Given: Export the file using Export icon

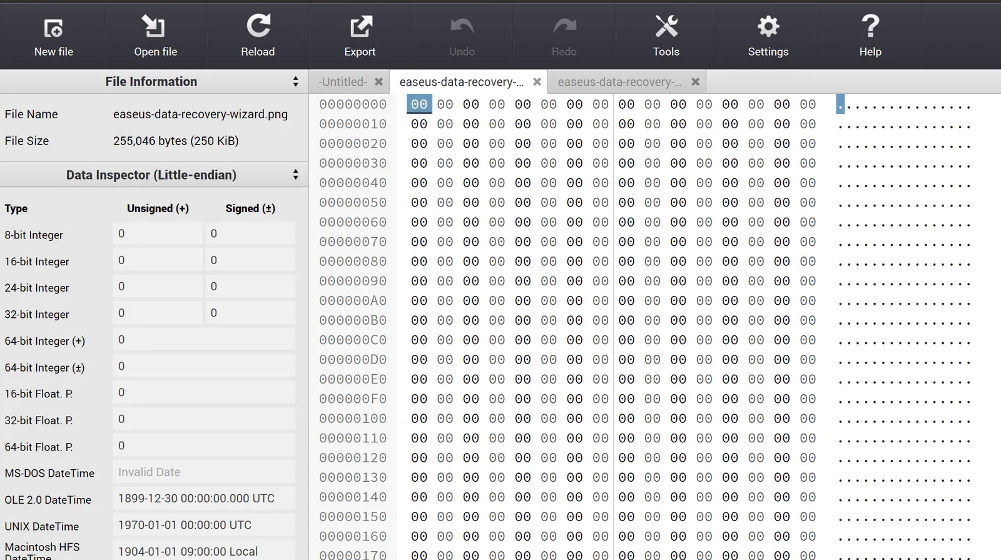Looking at the screenshot, I should (x=360, y=27).
